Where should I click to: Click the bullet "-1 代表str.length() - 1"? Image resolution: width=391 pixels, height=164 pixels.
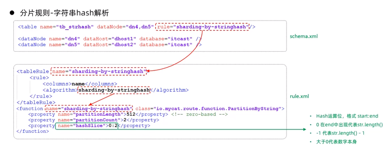340,133
